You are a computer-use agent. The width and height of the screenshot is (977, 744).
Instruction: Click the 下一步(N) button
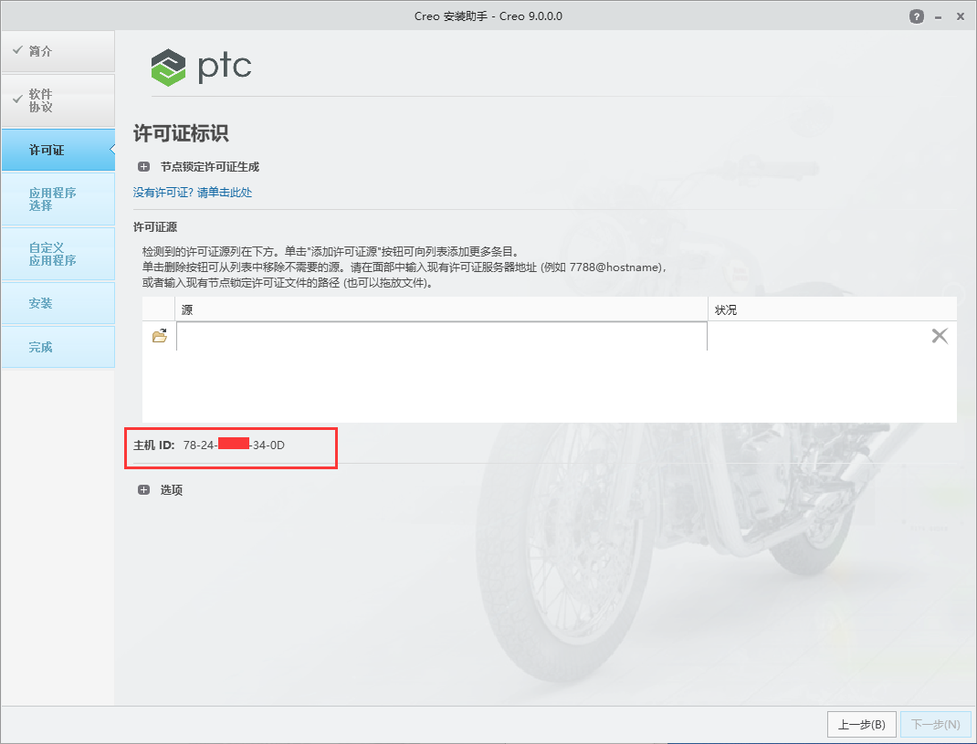click(935, 724)
